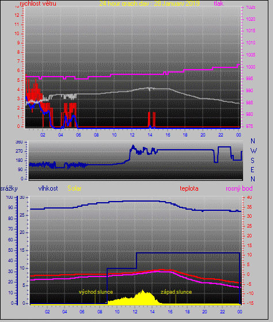Select the yellow 'Solar' legend label
This screenshot has height=322, width=273.
pos(74,188)
